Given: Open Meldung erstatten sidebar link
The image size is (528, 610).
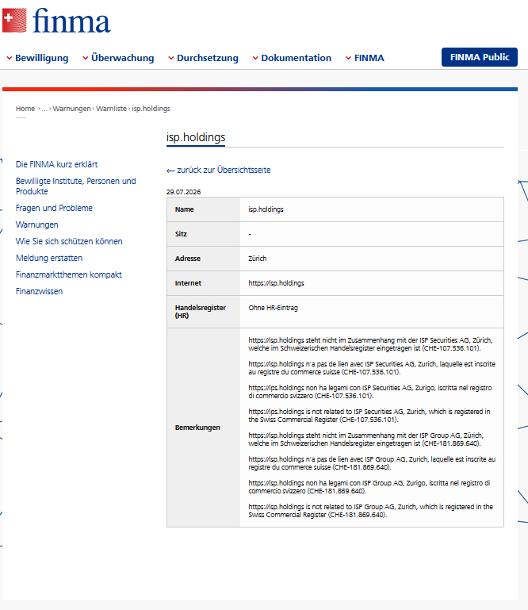Looking at the screenshot, I should click(49, 259).
